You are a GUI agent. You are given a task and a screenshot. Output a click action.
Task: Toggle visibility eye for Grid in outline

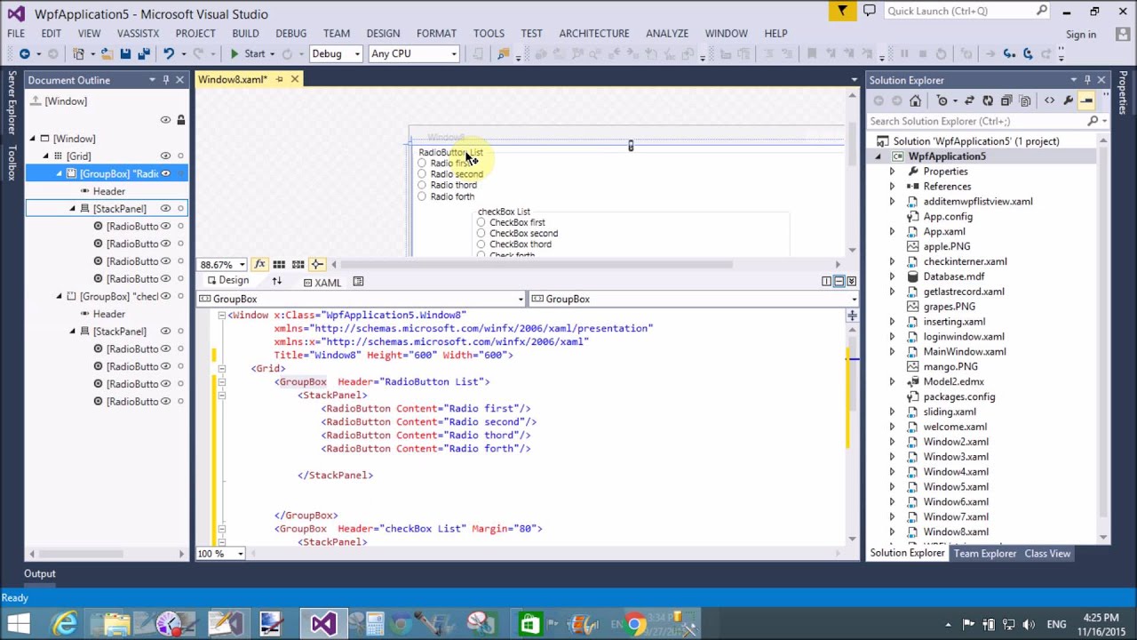[x=165, y=156]
